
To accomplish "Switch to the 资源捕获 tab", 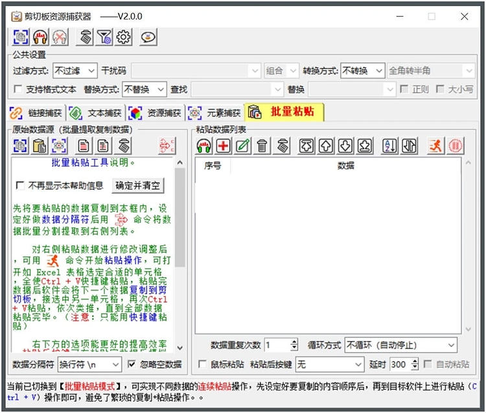I will pyautogui.click(x=156, y=113).
